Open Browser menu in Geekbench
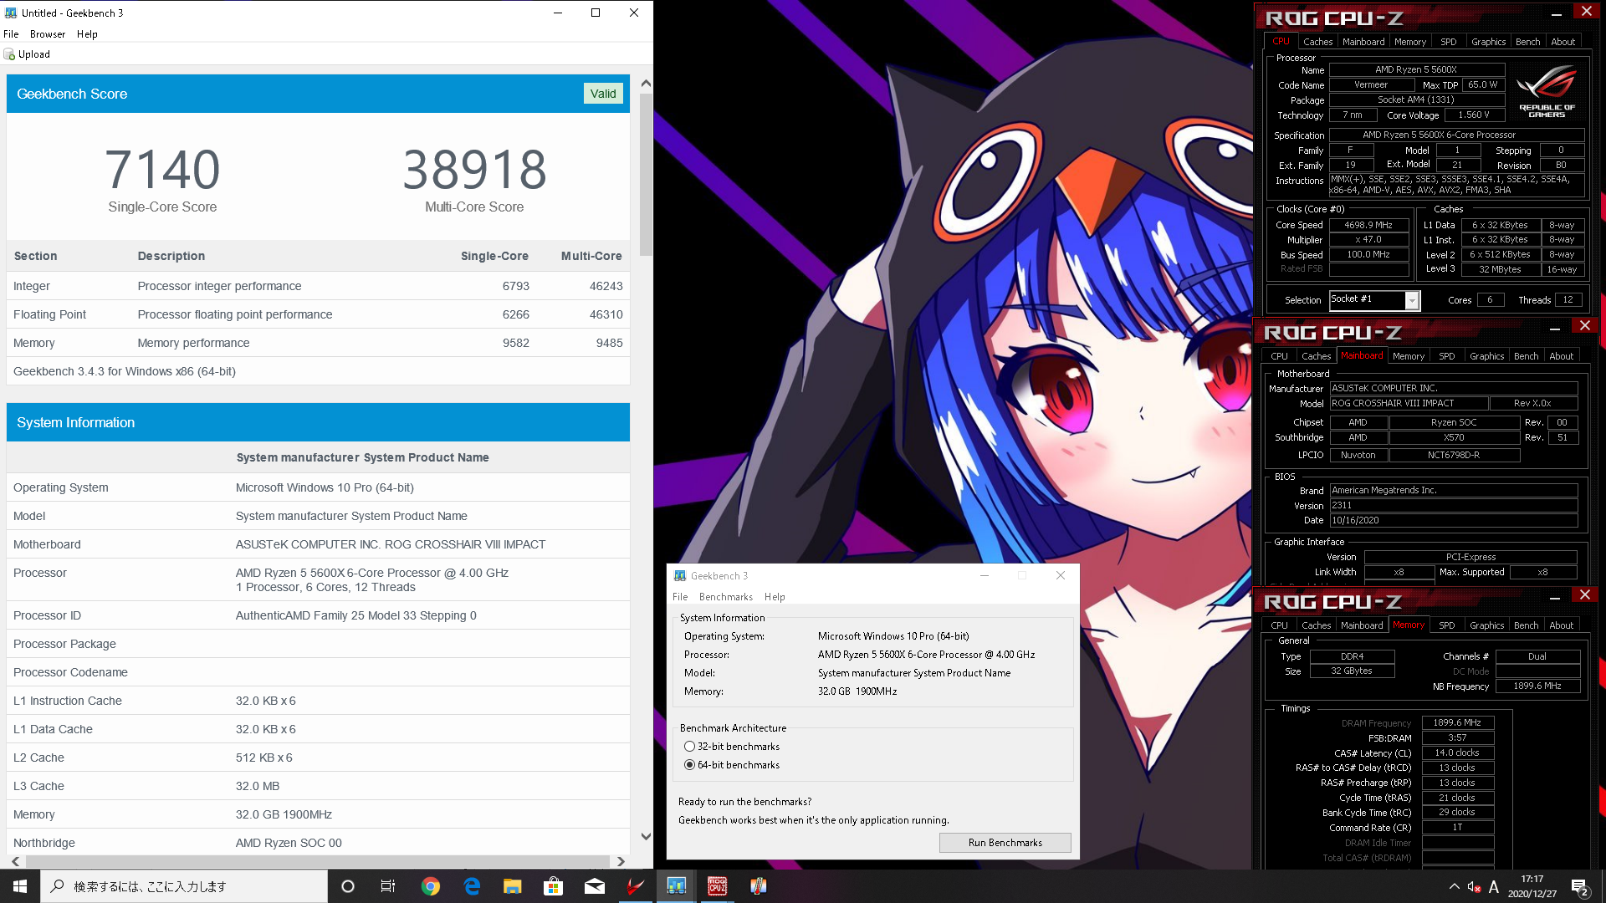The image size is (1606, 903). pyautogui.click(x=48, y=34)
